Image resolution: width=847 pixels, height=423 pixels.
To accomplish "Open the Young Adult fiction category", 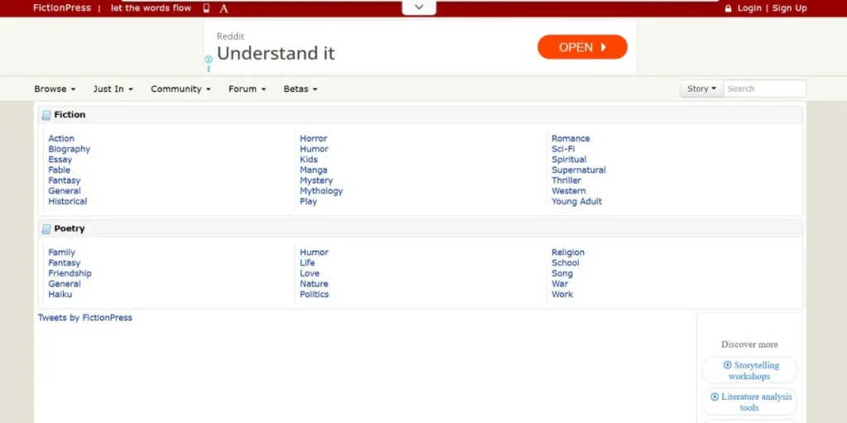I will (577, 202).
